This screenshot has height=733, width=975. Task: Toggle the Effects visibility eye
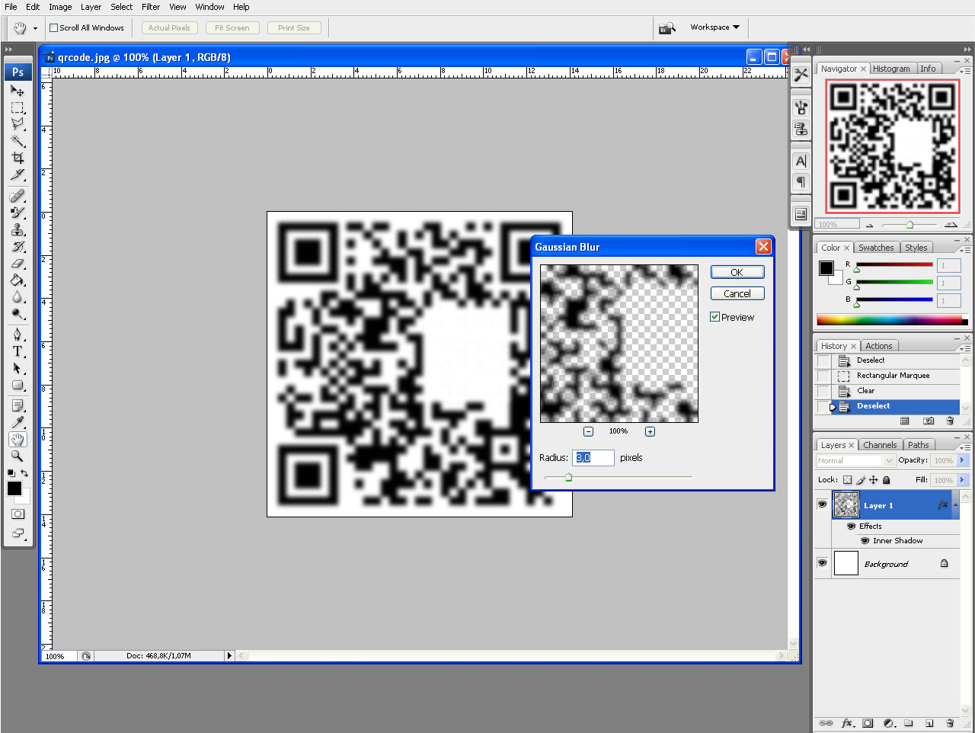pyautogui.click(x=851, y=527)
